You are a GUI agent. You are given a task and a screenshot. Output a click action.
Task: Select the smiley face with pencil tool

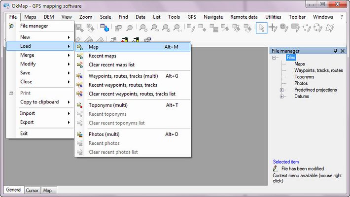(284, 28)
